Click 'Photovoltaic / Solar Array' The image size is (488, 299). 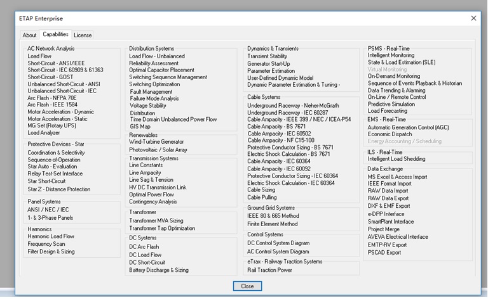click(x=158, y=149)
